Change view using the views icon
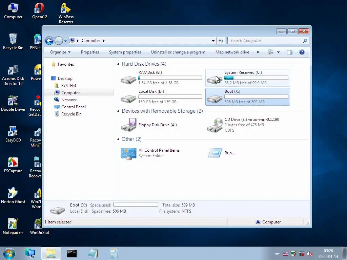This screenshot has width=347, height=260. coord(271,52)
